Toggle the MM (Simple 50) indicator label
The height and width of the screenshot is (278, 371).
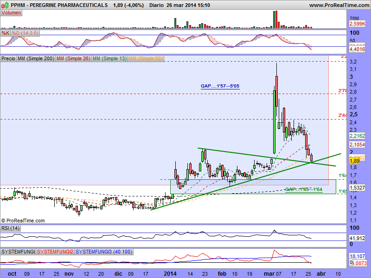click(x=146, y=59)
